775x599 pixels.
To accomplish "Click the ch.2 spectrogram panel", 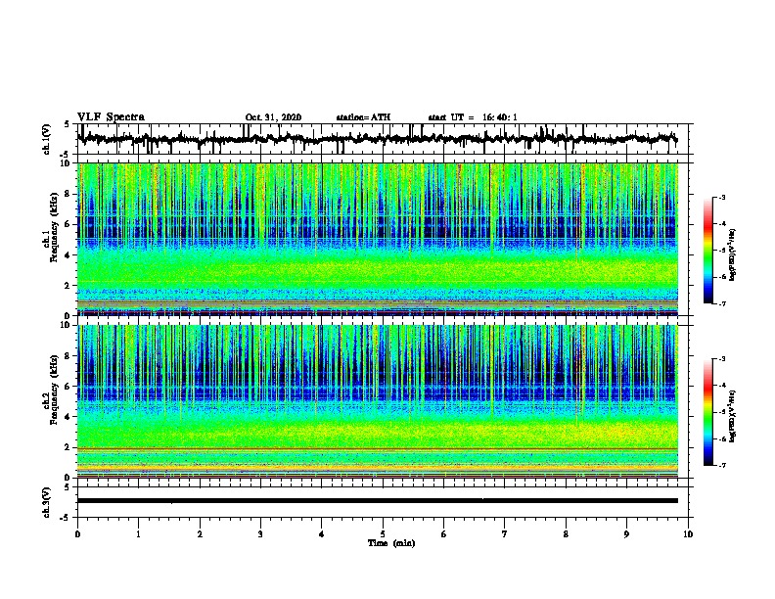I will pyautogui.click(x=378, y=401).
